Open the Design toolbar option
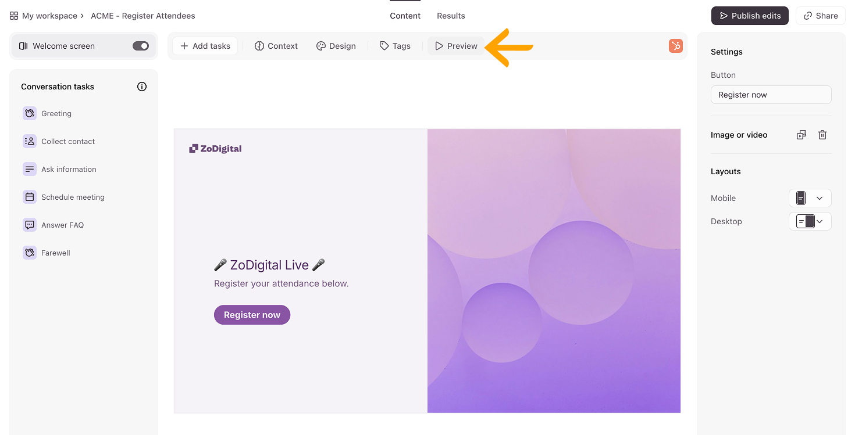Screen dimensions: 855x435 336,46
